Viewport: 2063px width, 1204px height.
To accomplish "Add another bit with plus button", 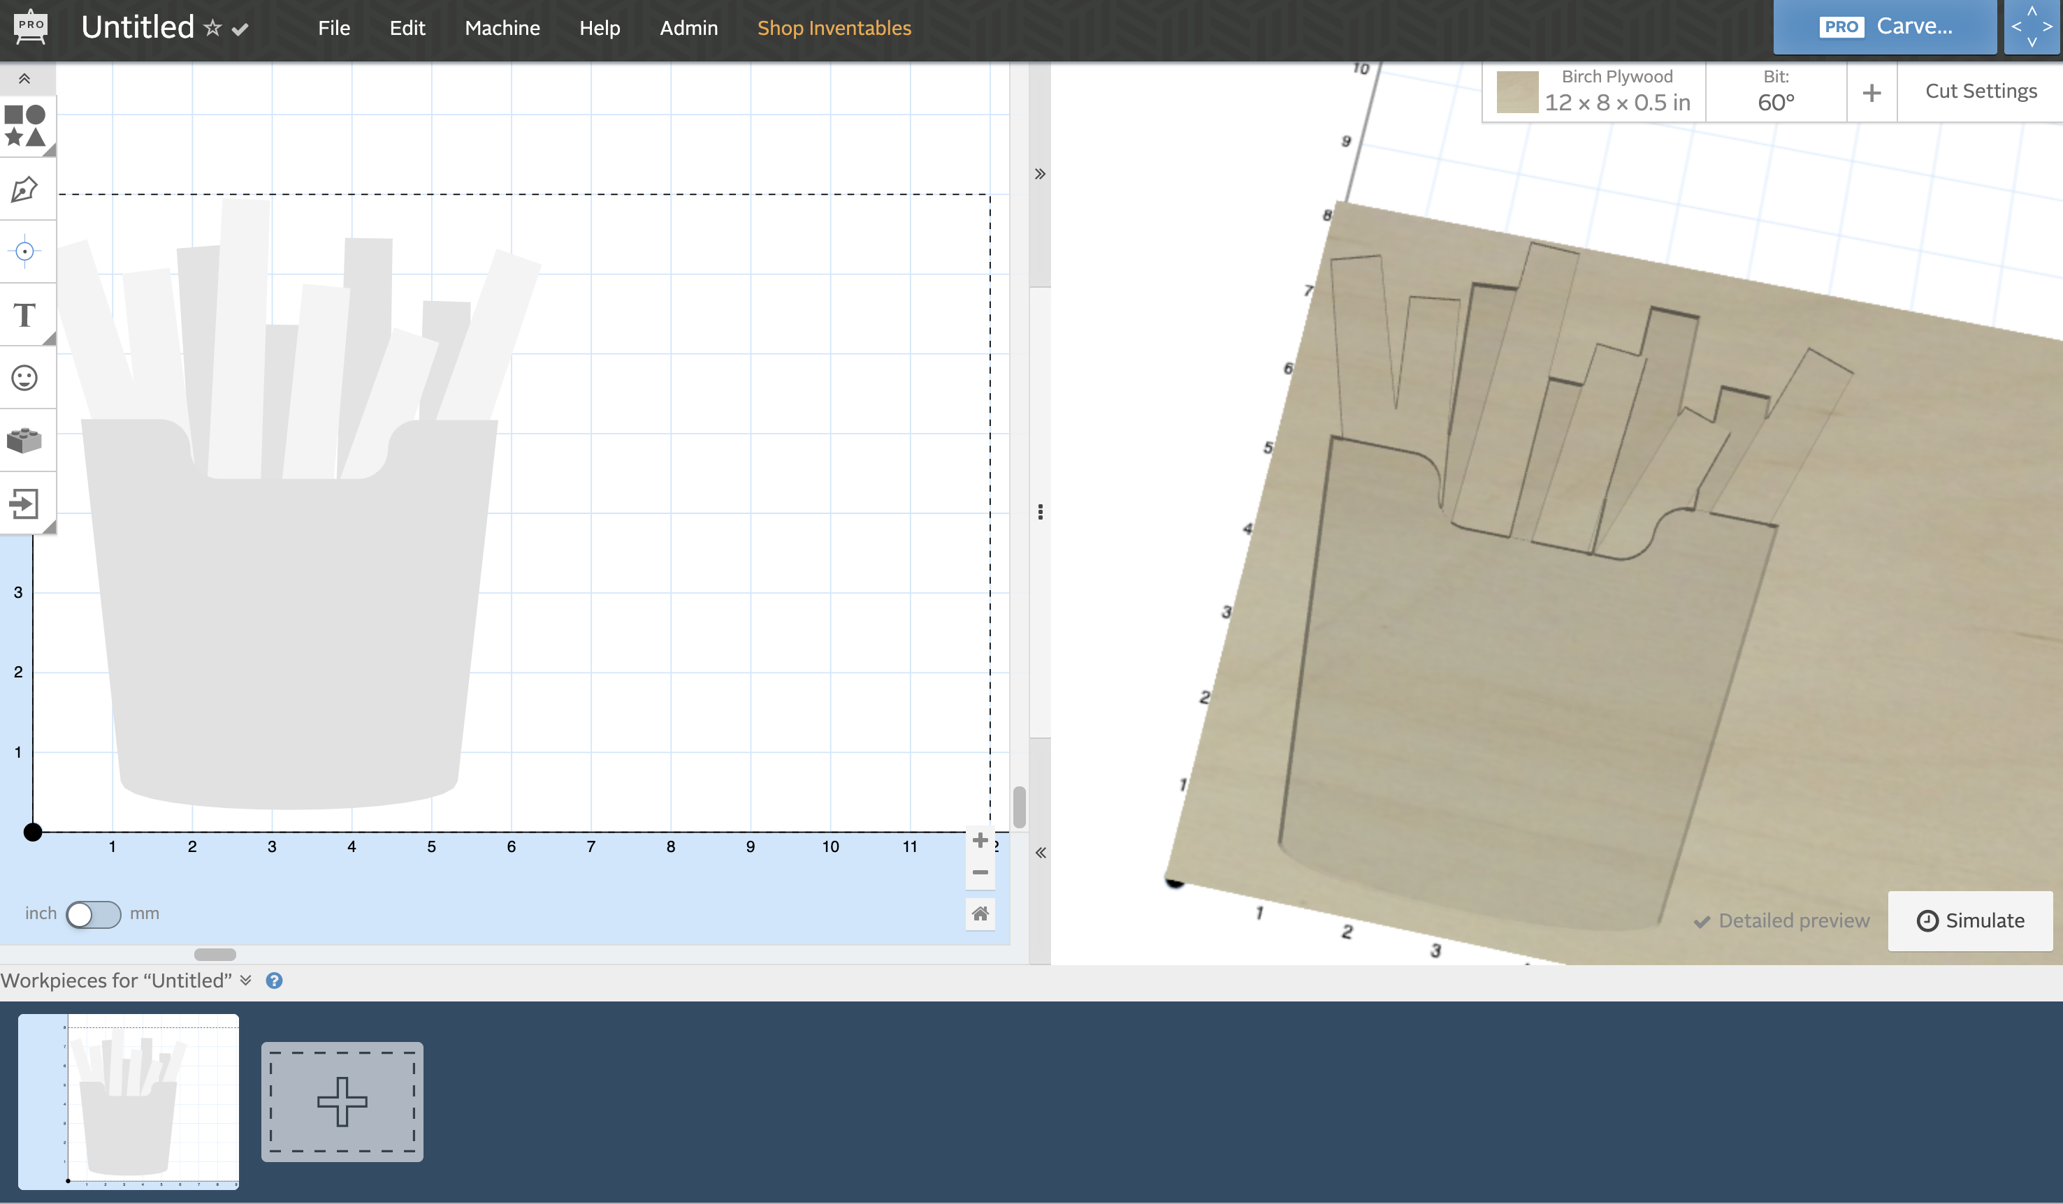I will (1872, 92).
